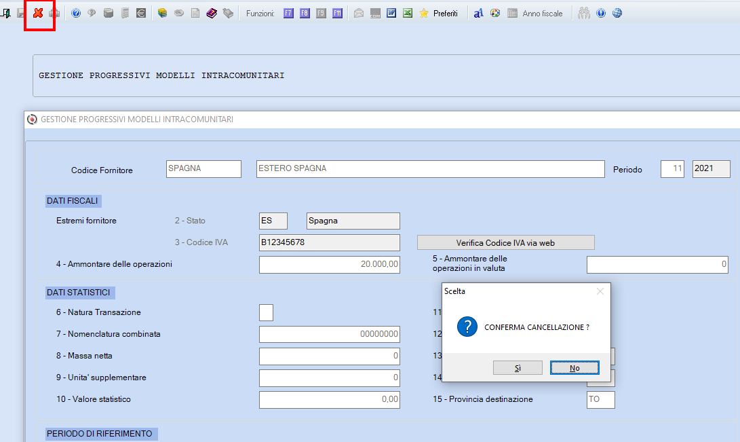Open the stacked books icon

[162, 13]
